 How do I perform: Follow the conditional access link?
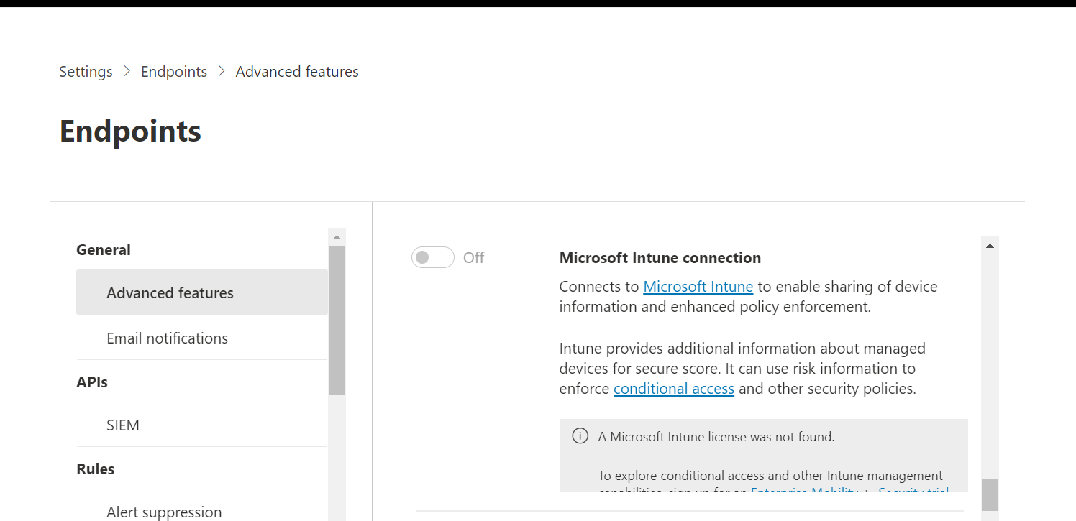pyautogui.click(x=673, y=389)
